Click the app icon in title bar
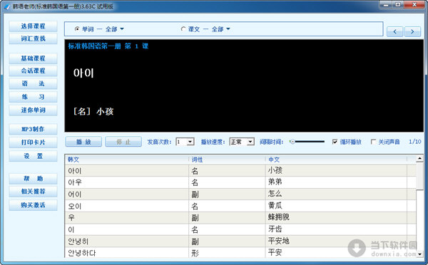This screenshot has height=265, width=428. tap(7, 6)
